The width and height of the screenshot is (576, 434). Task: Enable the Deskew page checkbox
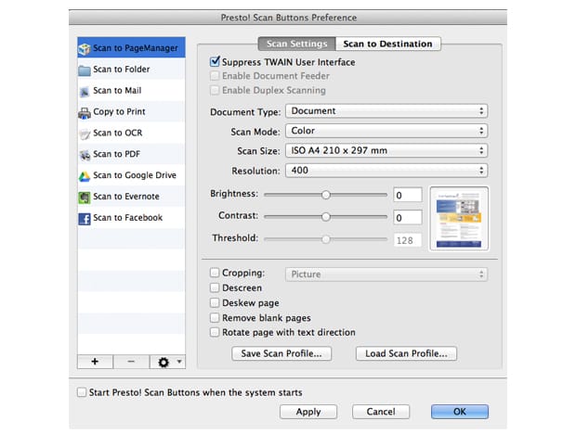click(216, 303)
